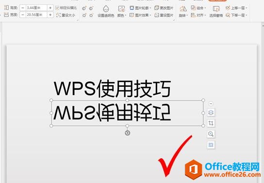264x183 pixels.
Task: Open the Color (颜色) dropdown
Action: click(121, 11)
